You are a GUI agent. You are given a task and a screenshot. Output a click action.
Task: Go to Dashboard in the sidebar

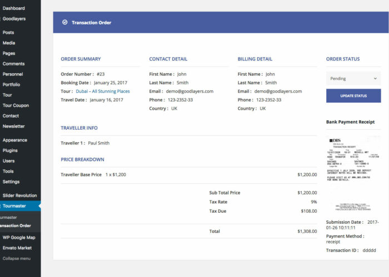point(14,8)
